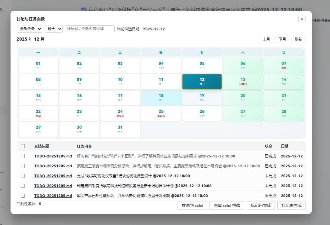Viewport: 330px width, 225px height.
Task: Check the 拜访客户 task row checkbox
Action: coord(23,156)
